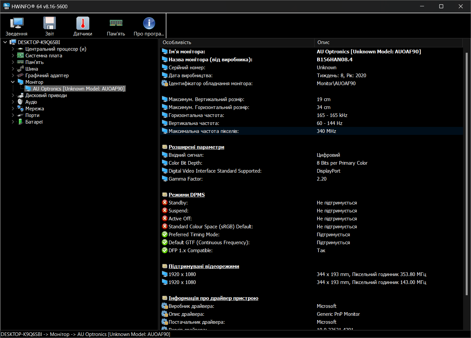Select the Аудіо tree item label
Image resolution: width=471 pixels, height=338 pixels.
(x=31, y=102)
